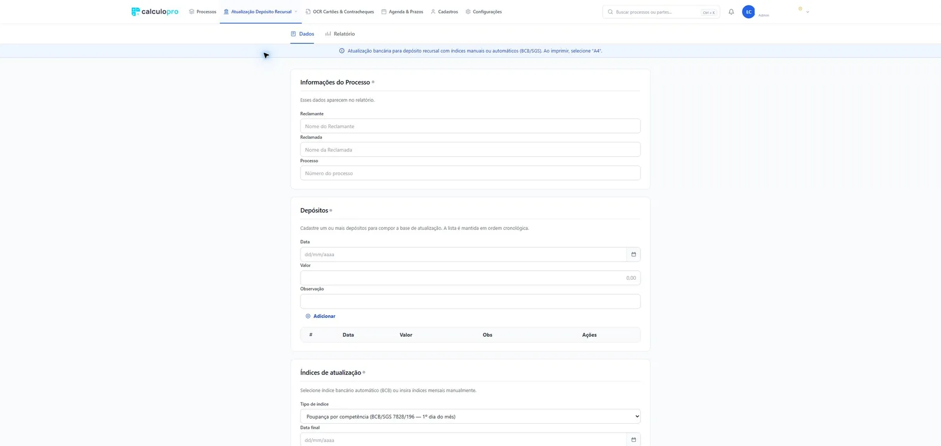Click the Número do processo field
This screenshot has width=941, height=446.
coord(470,173)
